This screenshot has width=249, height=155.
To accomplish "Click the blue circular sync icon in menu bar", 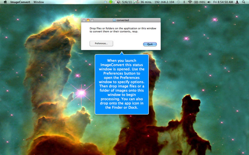I will [106, 2].
